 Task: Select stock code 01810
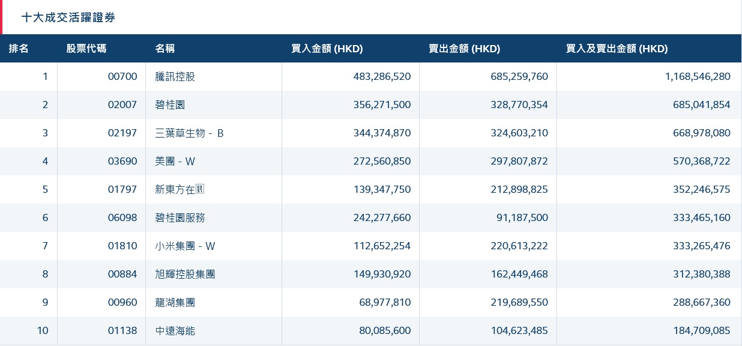[x=122, y=246]
